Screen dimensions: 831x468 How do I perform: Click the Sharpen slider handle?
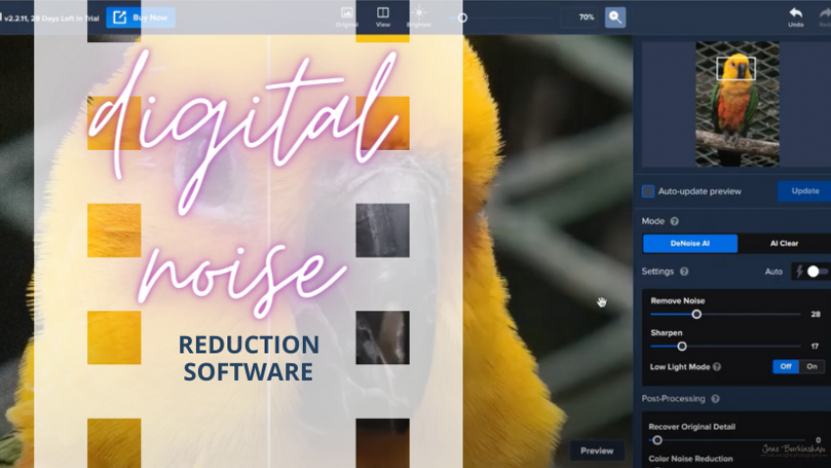[682, 347]
